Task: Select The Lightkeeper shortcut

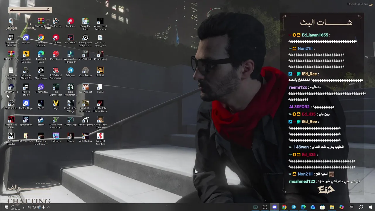Action: pyautogui.click(x=56, y=90)
